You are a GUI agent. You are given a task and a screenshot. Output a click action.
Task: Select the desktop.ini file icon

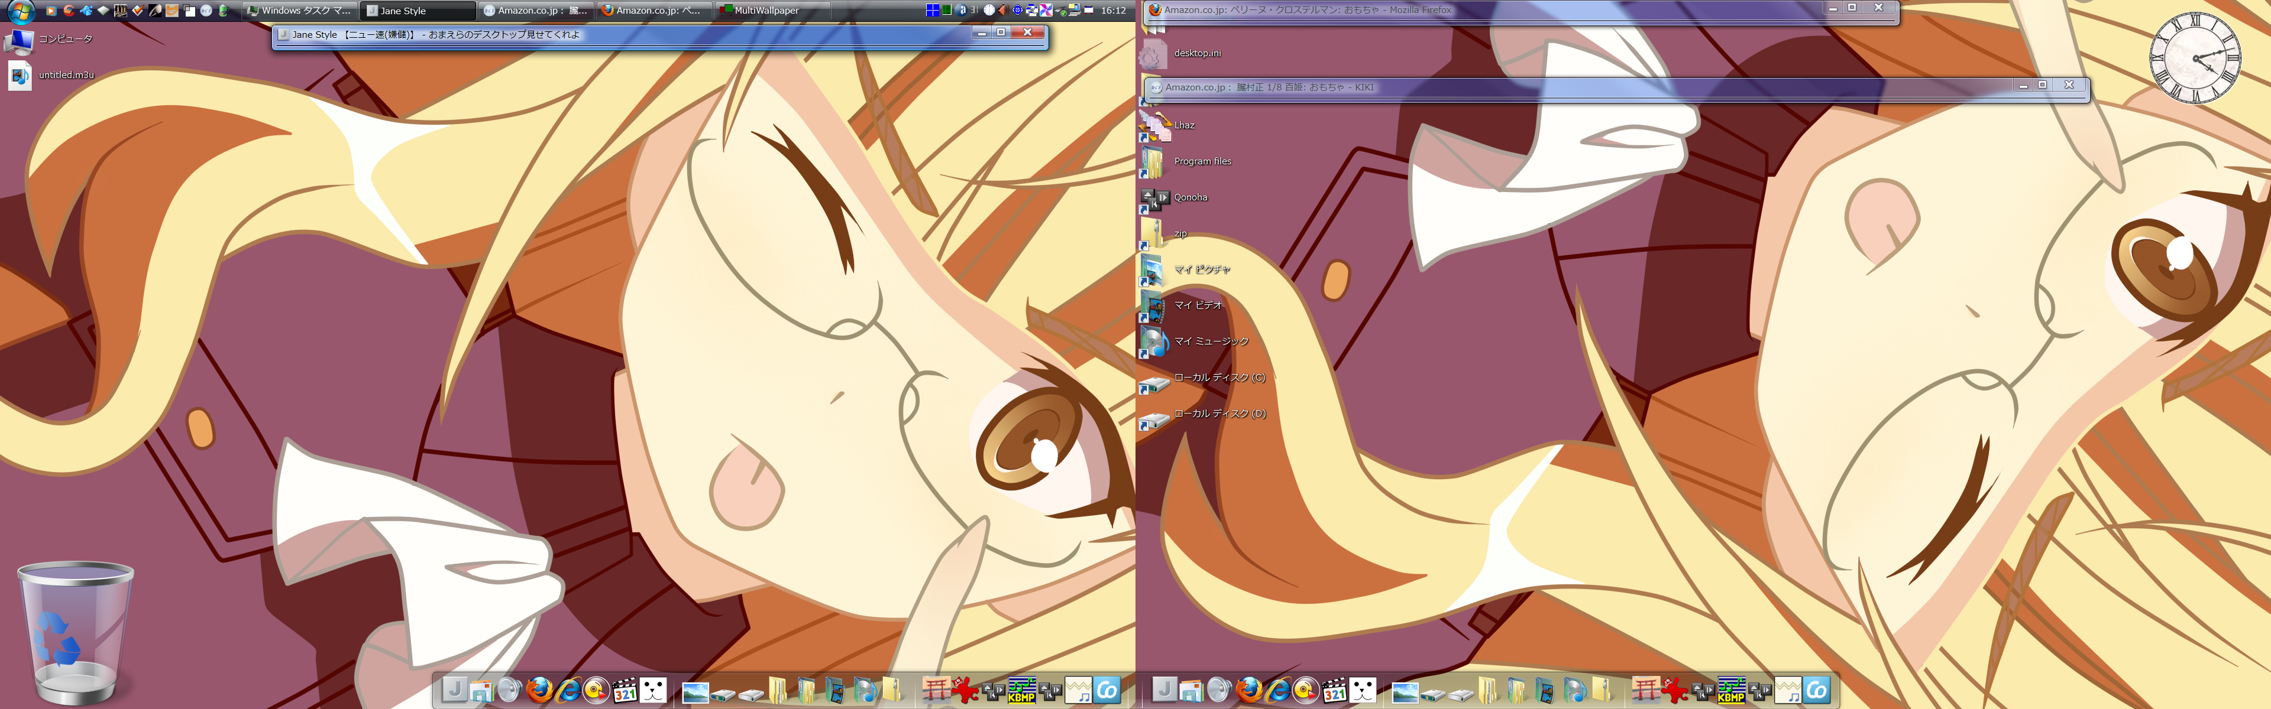point(1180,54)
